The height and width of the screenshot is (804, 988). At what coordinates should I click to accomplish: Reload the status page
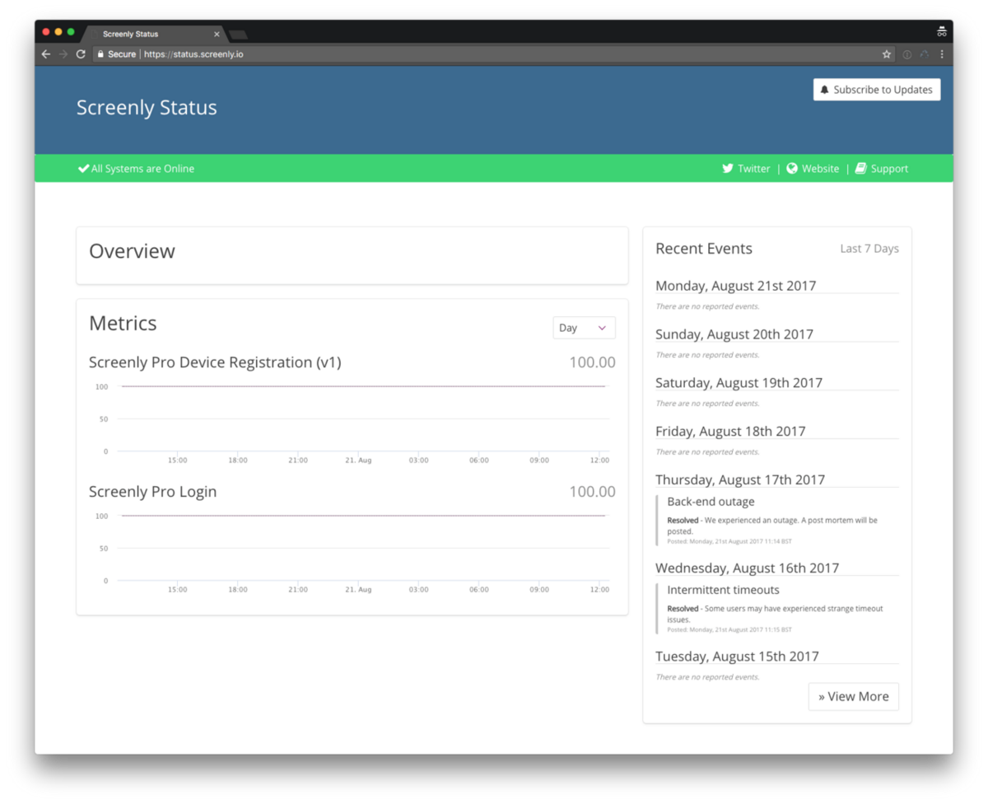pos(81,54)
